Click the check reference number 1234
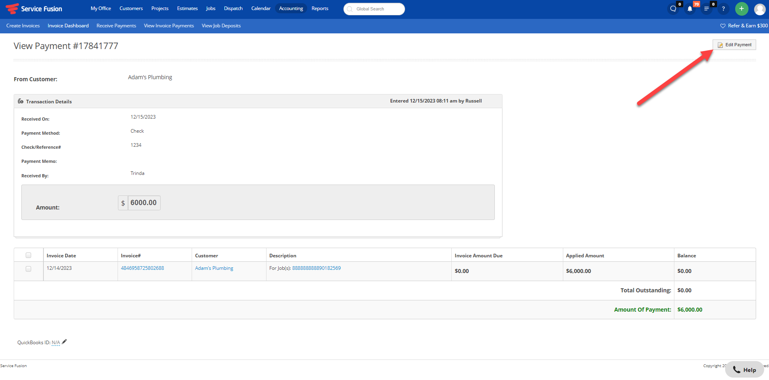 point(136,145)
